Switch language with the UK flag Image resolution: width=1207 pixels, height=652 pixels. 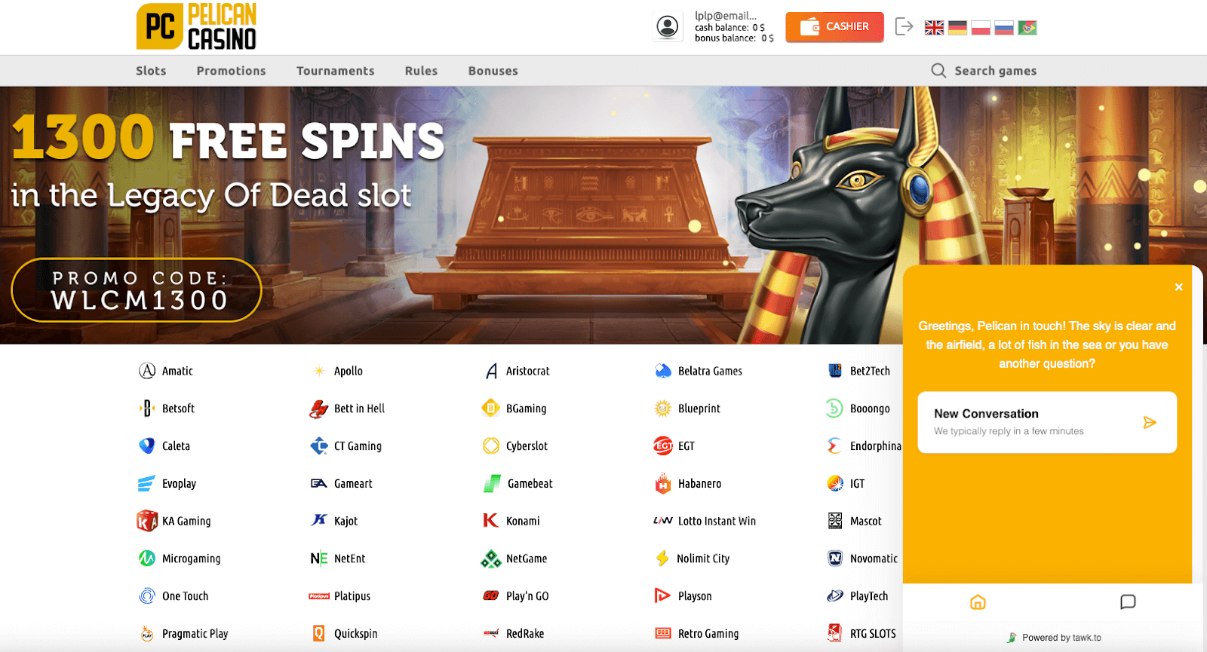tap(934, 28)
